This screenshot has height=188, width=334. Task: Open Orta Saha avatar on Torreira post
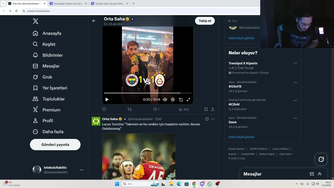[96, 121]
